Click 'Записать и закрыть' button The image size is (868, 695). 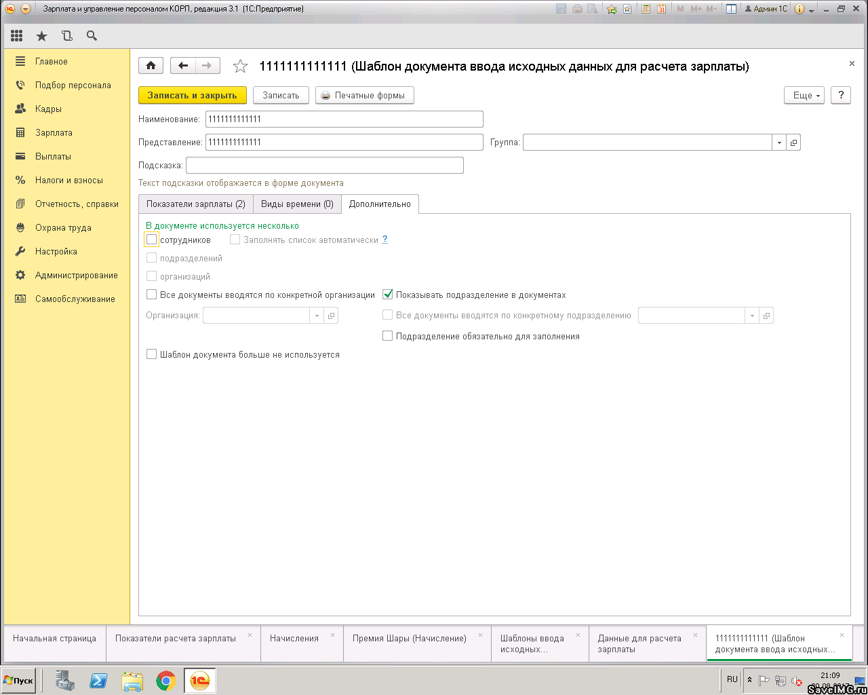point(193,95)
